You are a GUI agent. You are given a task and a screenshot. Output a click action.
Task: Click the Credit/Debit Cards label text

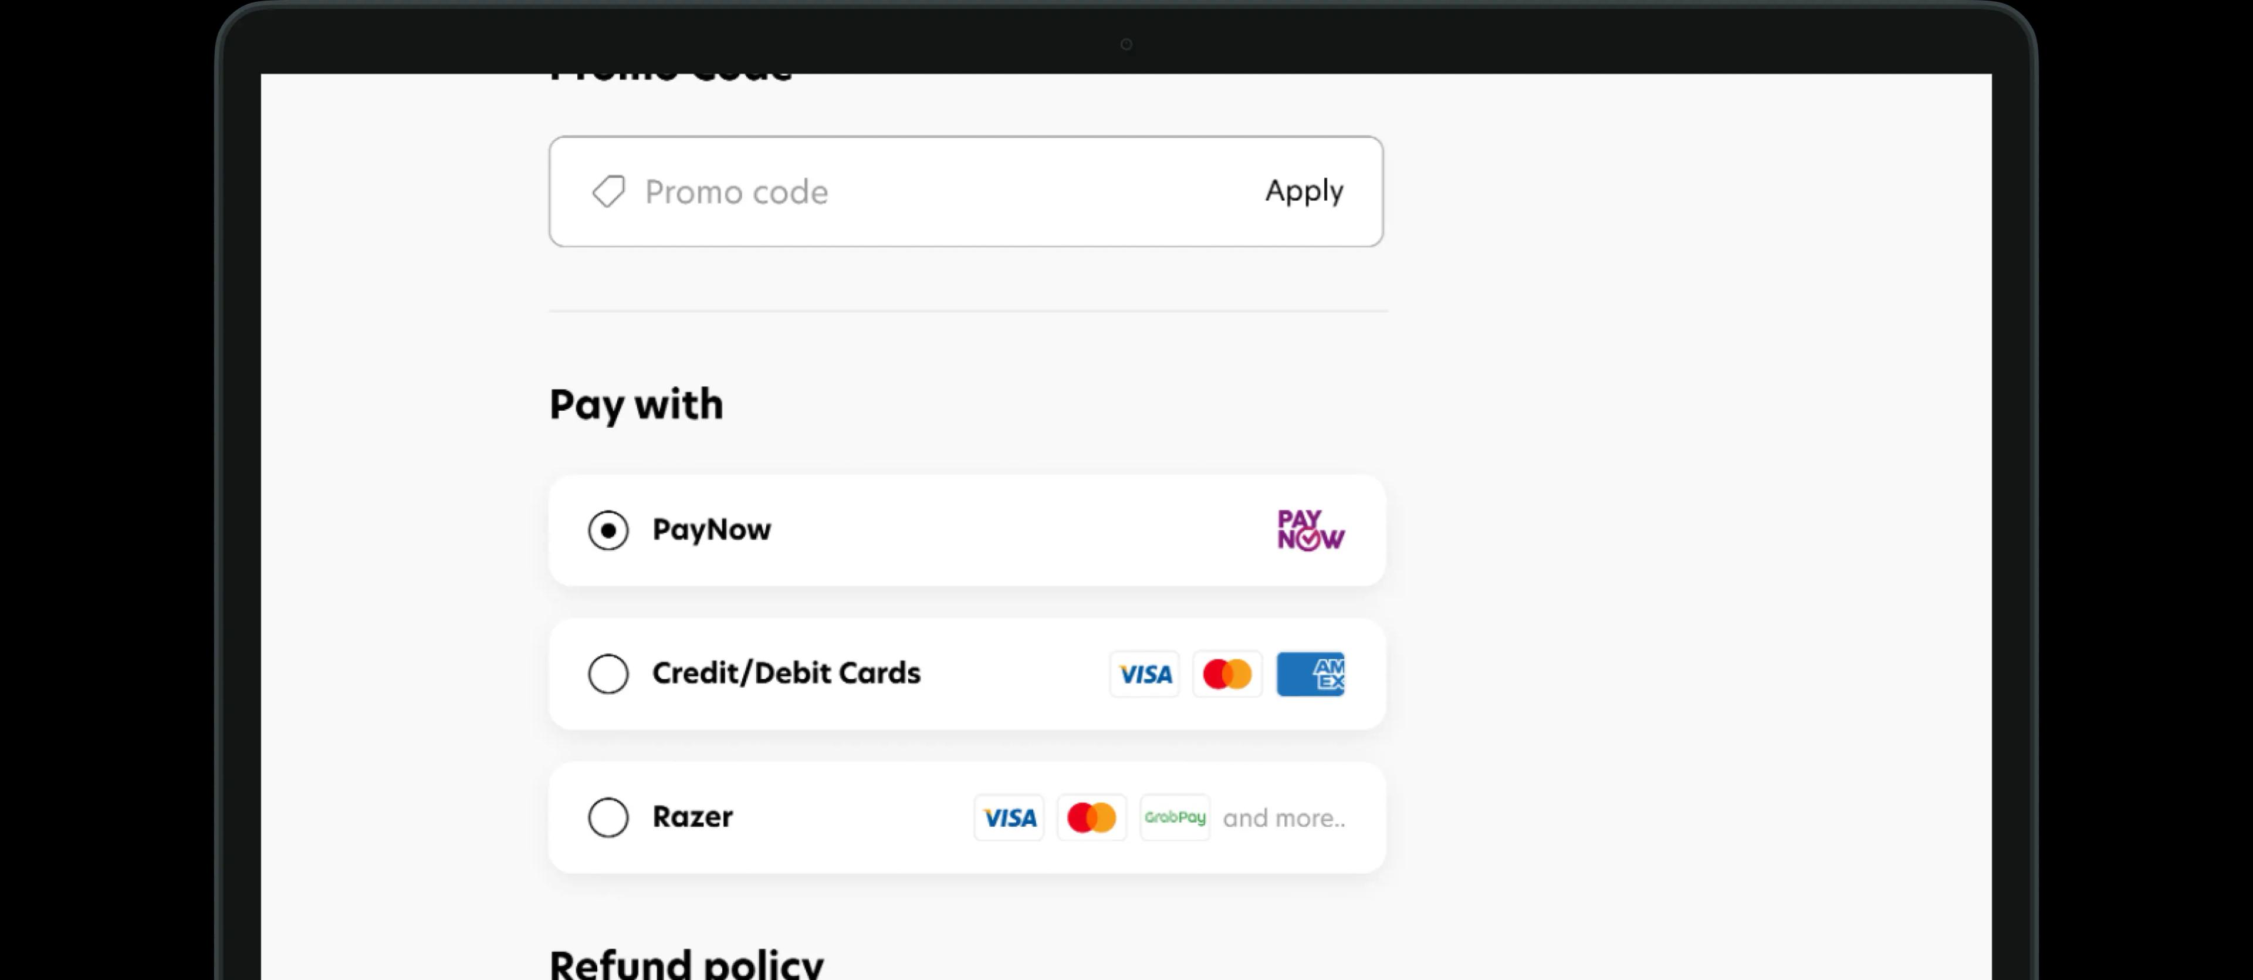(x=786, y=674)
